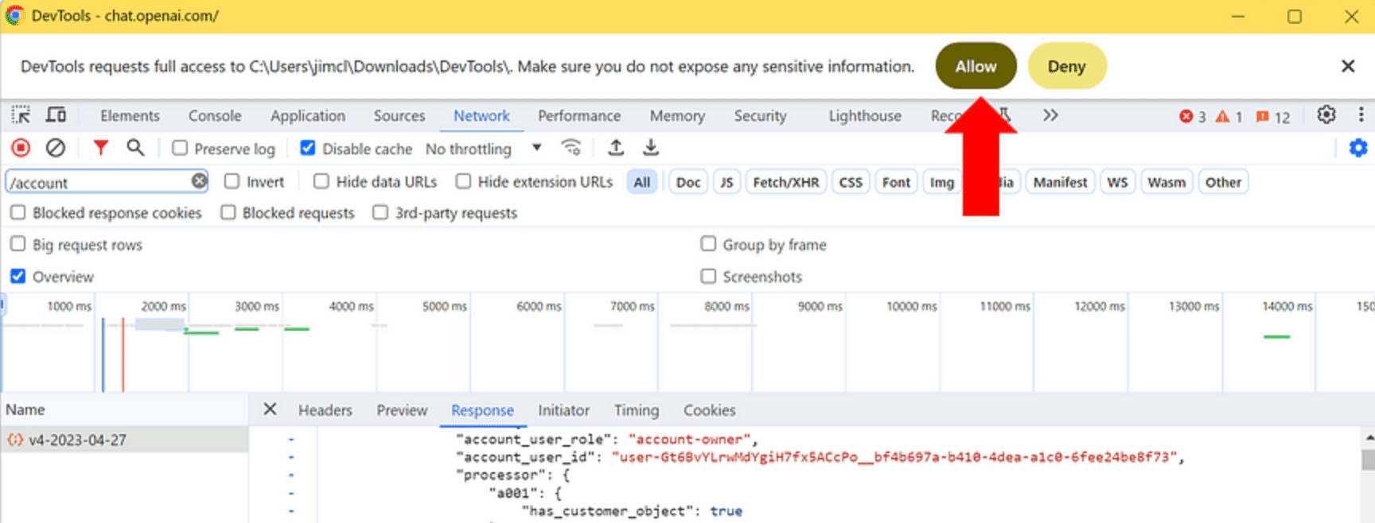The width and height of the screenshot is (1375, 523).
Task: Open DevTools settings gear
Action: (x=1326, y=115)
